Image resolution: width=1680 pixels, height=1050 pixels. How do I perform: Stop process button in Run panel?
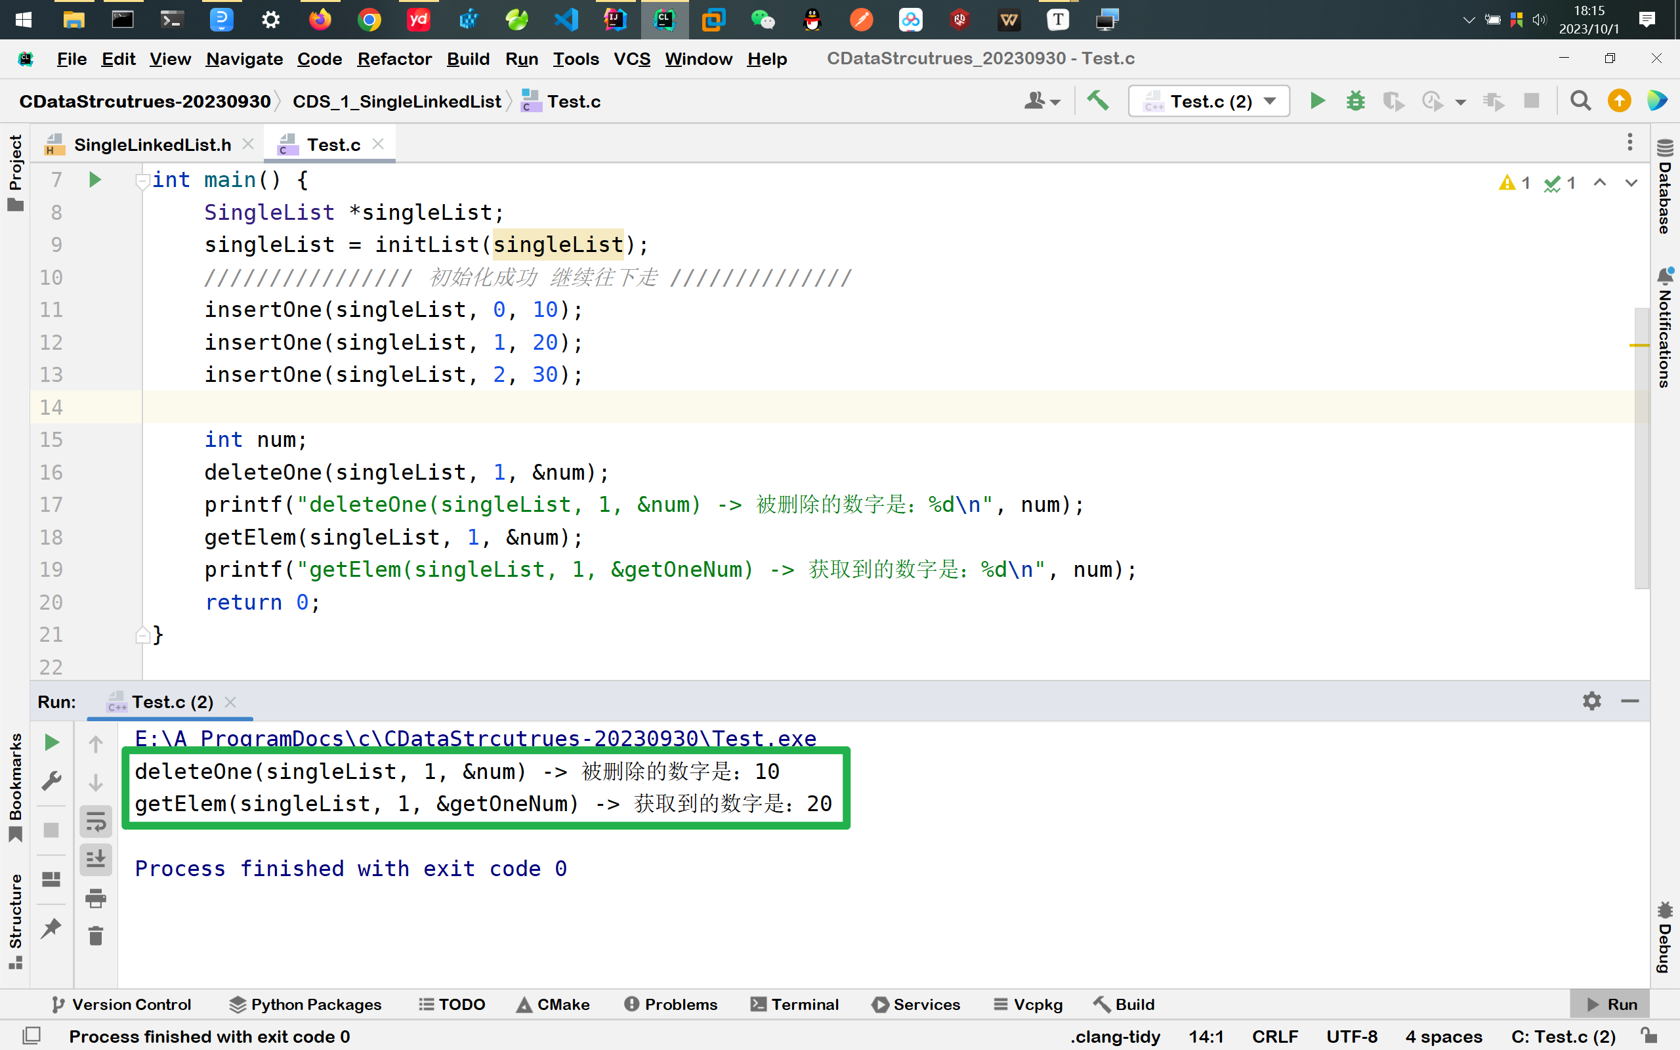(x=51, y=830)
